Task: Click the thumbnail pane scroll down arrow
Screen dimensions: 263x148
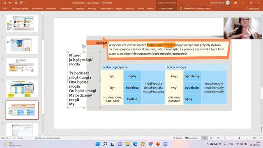Action: 43,134
